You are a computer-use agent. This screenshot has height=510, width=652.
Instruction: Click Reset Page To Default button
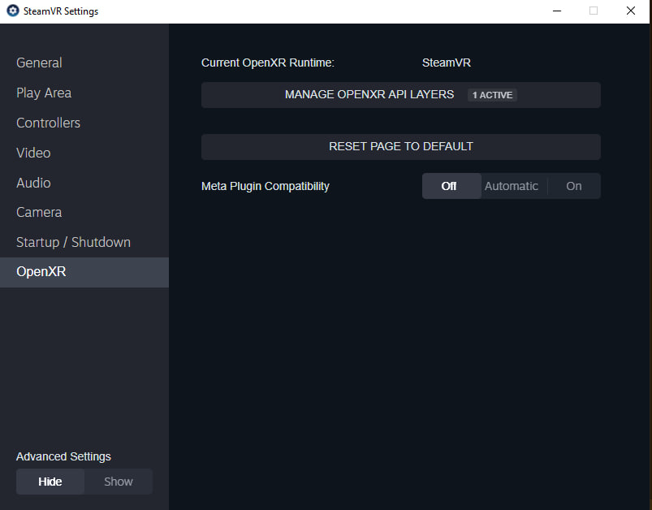pos(401,146)
